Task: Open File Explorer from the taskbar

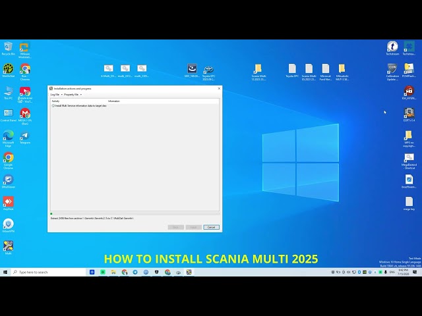Action: click(x=113, y=272)
